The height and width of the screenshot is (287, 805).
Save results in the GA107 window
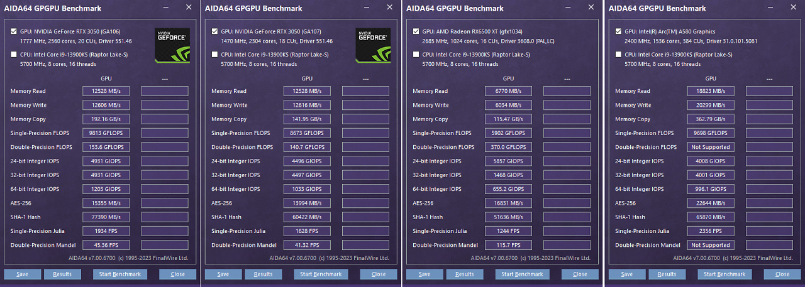(223, 274)
